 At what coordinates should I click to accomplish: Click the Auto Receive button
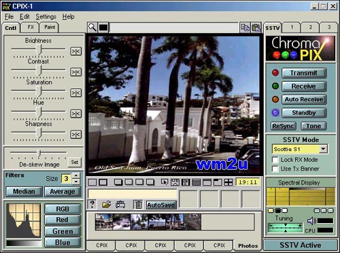click(304, 99)
